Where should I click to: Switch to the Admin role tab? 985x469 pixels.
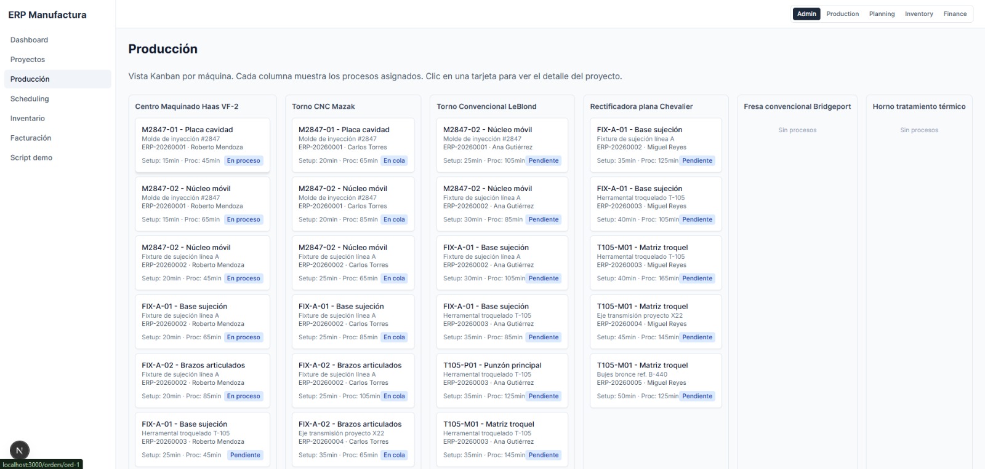point(806,14)
